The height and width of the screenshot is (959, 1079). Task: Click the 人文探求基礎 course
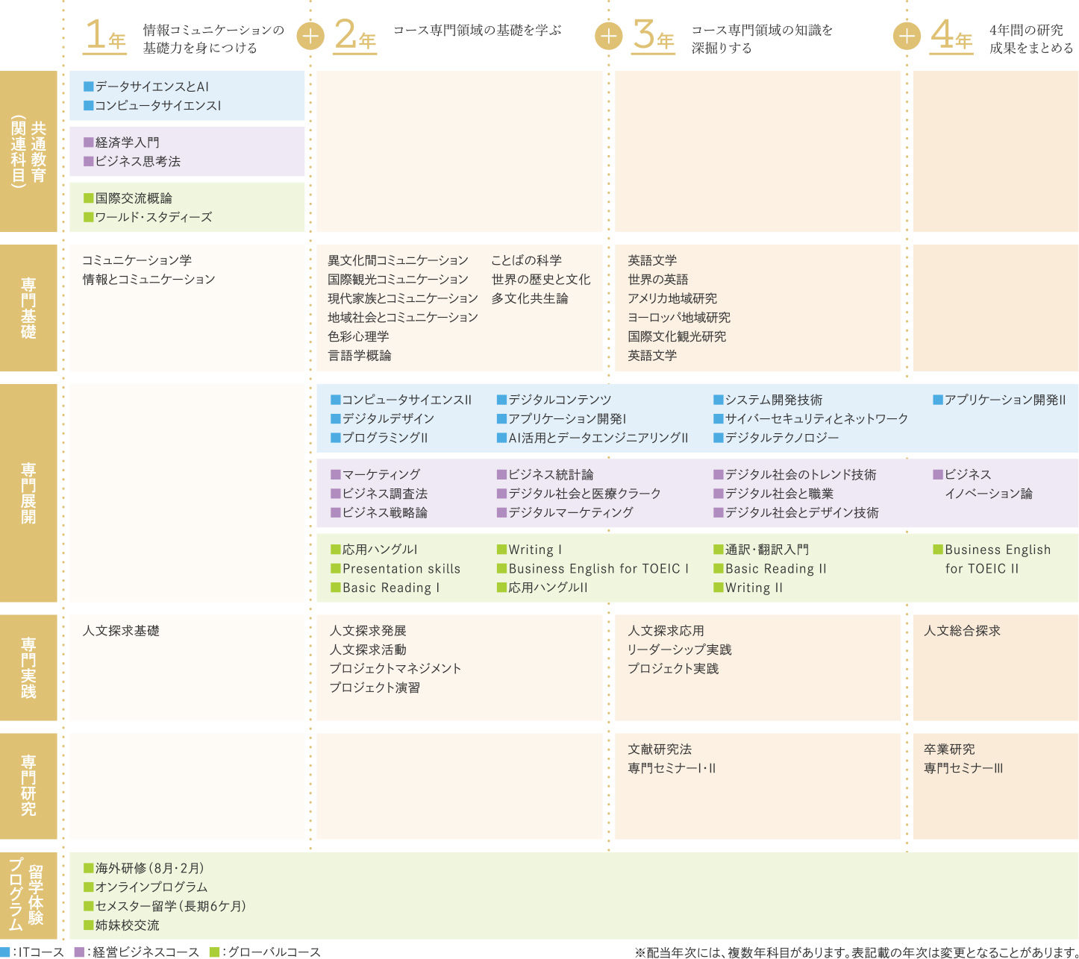click(121, 631)
